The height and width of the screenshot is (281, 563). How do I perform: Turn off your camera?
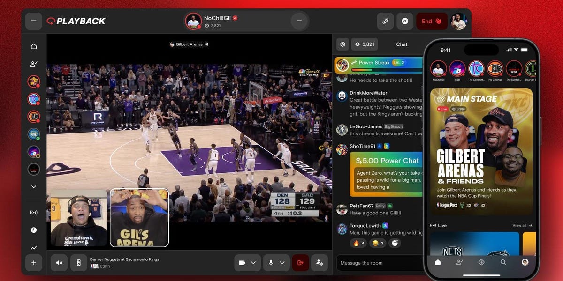pos(242,263)
